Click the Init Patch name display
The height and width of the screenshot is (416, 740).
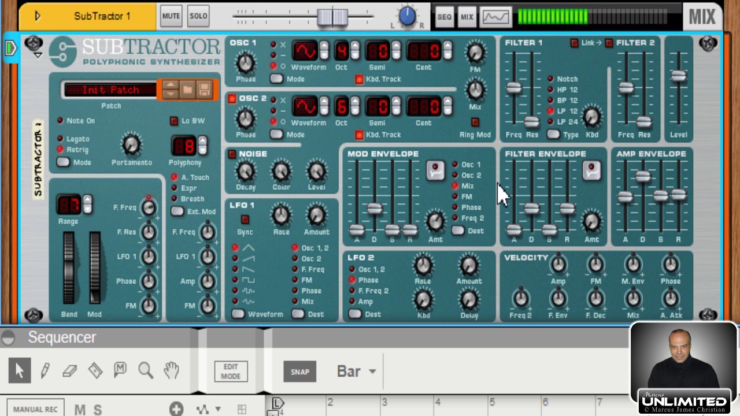[x=110, y=90]
